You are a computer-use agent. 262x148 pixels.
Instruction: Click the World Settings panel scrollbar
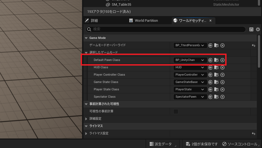(x=259, y=51)
